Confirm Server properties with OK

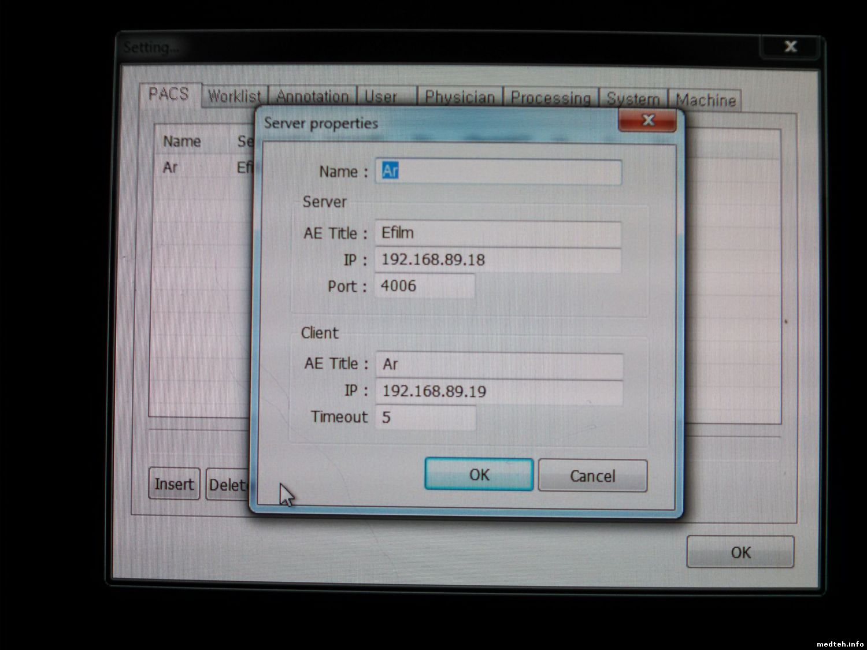tap(479, 475)
